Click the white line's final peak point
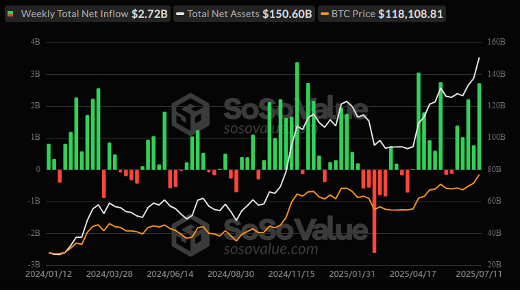Viewport: 520px width, 290px height. (479, 58)
